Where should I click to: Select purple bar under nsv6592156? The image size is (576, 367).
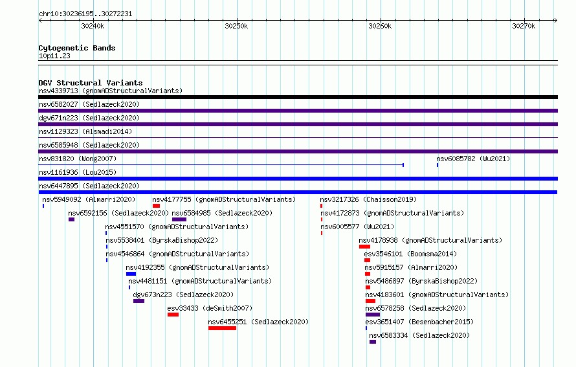(71, 219)
